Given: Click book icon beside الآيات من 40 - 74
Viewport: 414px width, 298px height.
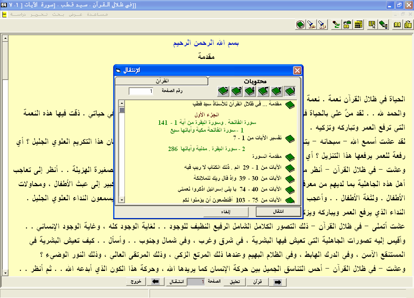Looking at the screenshot, I should tap(290, 190).
